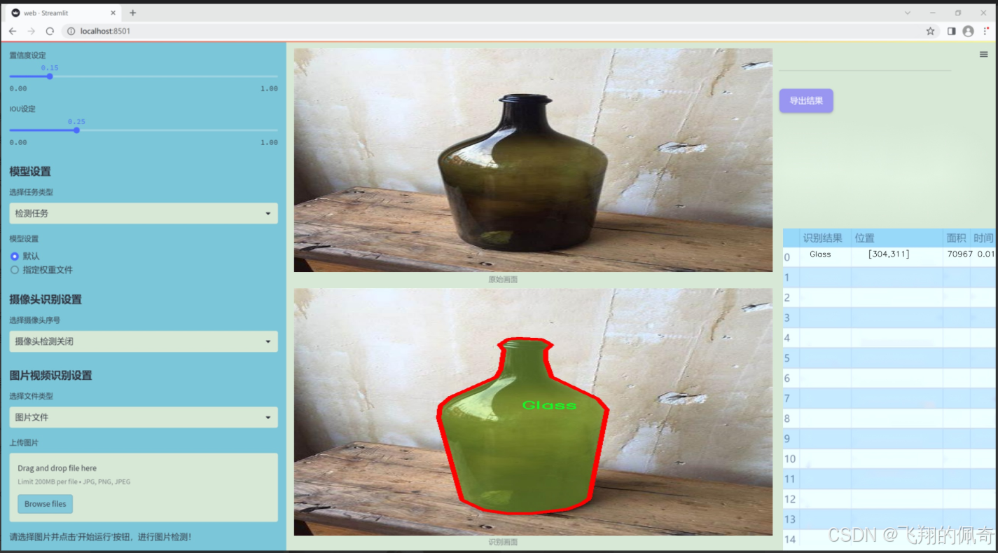Select the 指定权重文件 radio option
Image resolution: width=998 pixels, height=553 pixels.
[x=14, y=270]
